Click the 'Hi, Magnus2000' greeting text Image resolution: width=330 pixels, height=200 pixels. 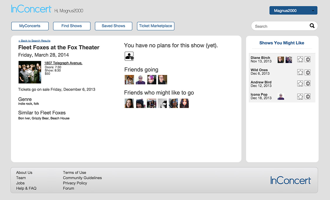coord(69,11)
